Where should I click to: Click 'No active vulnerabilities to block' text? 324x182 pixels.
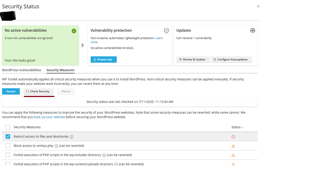pos(112,48)
